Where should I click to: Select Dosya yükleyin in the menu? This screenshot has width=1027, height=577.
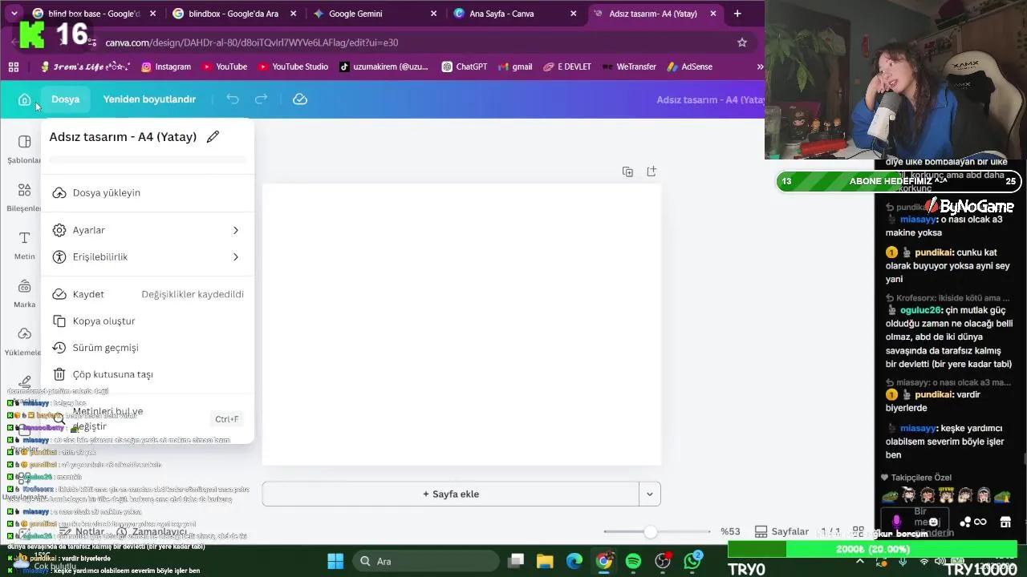tap(147, 192)
